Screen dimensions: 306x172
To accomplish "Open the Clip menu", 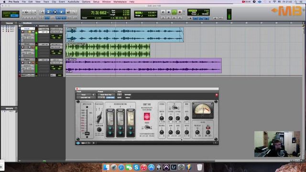I will (54, 2).
